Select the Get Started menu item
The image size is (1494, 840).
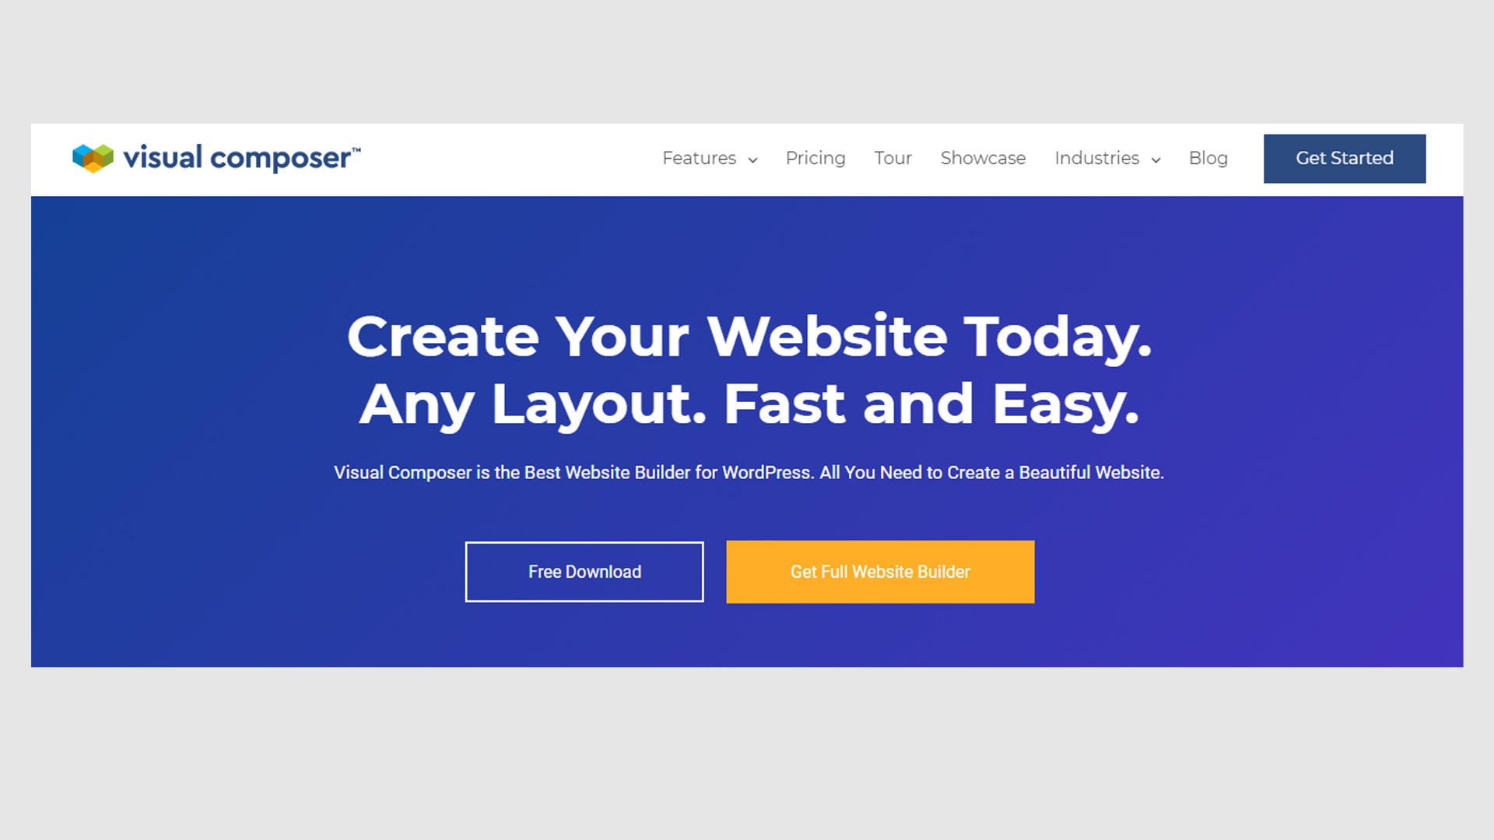pos(1344,158)
